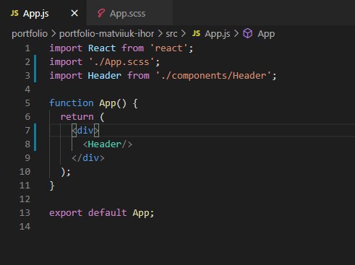
Task: Select the 'portfolio' breadcrumb
Action: 30,34
